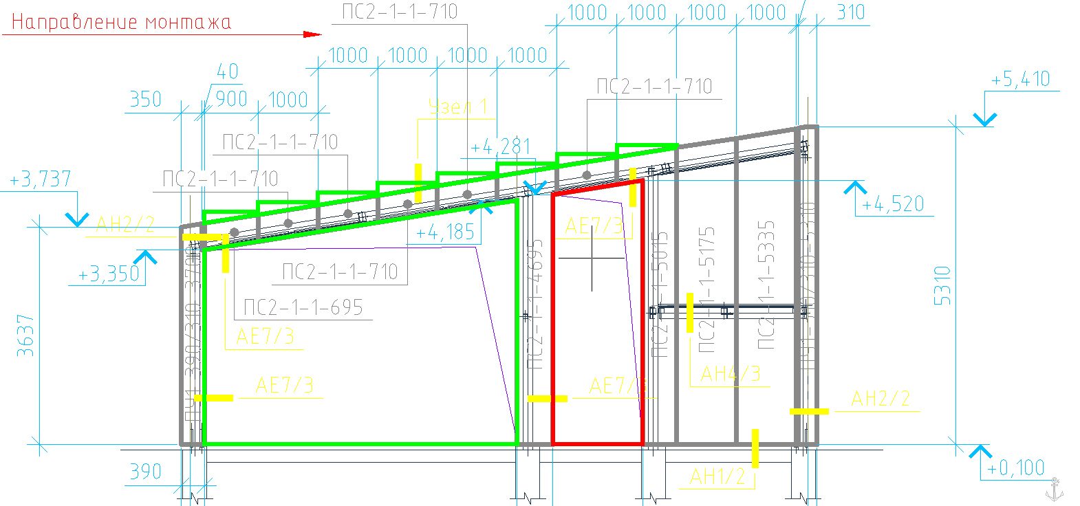Click the blue arrow under '+5,410'
Image resolution: width=1080 pixels, height=506 pixels.
[x=985, y=120]
